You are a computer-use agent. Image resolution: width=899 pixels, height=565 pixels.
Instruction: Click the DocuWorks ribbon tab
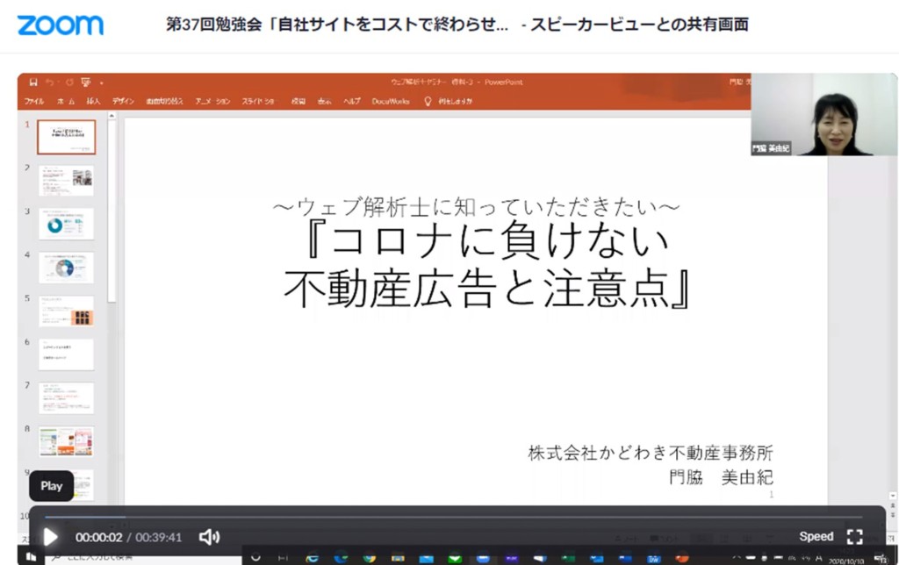[391, 102]
